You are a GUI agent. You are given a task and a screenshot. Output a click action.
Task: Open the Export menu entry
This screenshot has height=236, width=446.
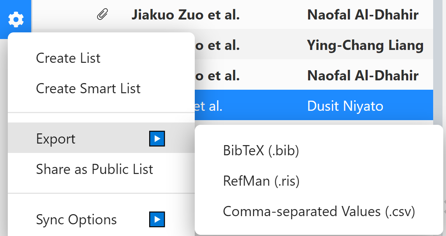pyautogui.click(x=56, y=139)
